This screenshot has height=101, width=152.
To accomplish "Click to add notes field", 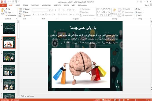I will click(27, 96).
